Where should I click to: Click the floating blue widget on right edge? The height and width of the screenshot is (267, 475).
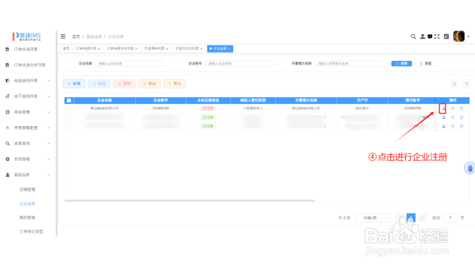[470, 168]
